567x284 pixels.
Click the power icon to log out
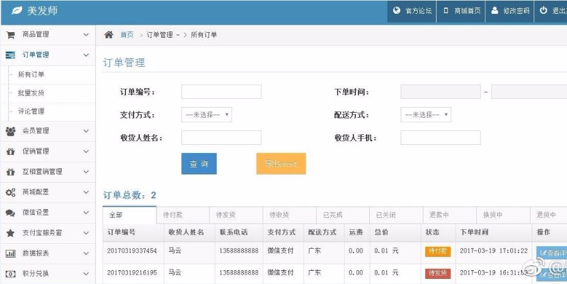544,11
